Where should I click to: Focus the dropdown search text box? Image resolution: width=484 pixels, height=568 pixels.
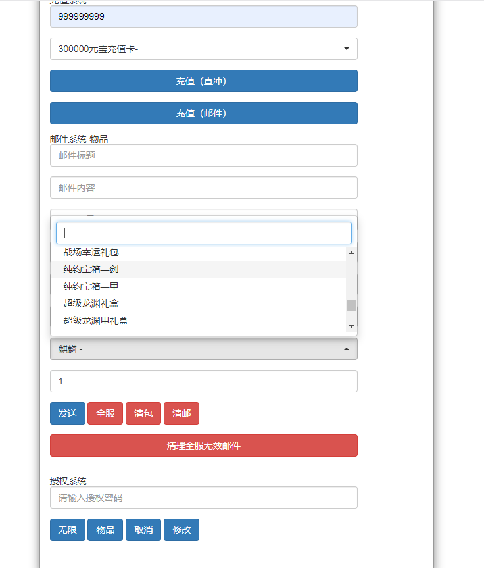203,233
